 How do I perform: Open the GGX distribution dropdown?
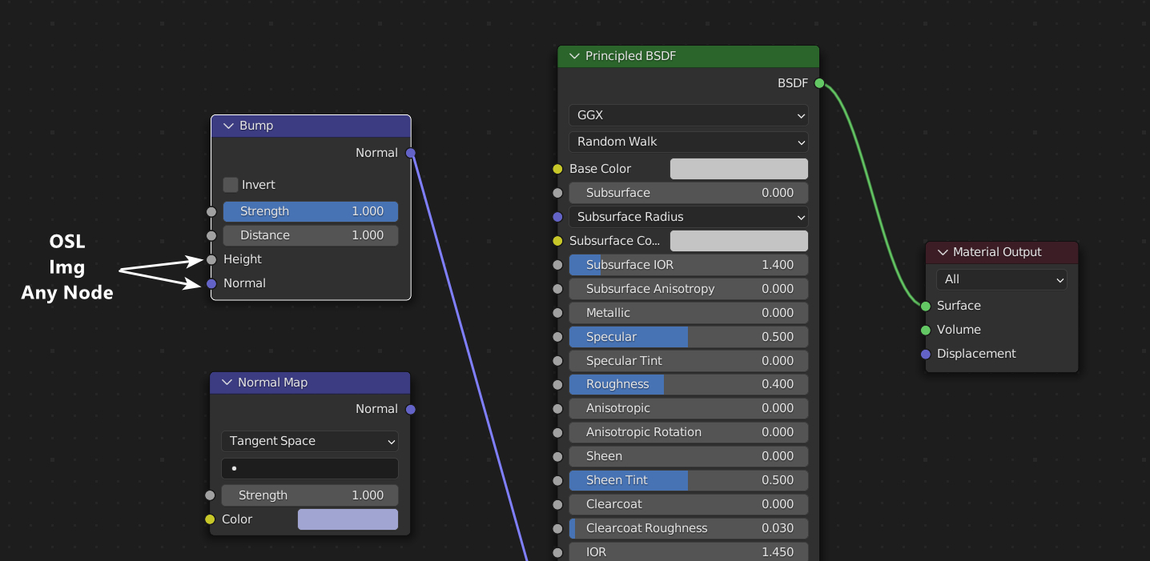click(688, 115)
